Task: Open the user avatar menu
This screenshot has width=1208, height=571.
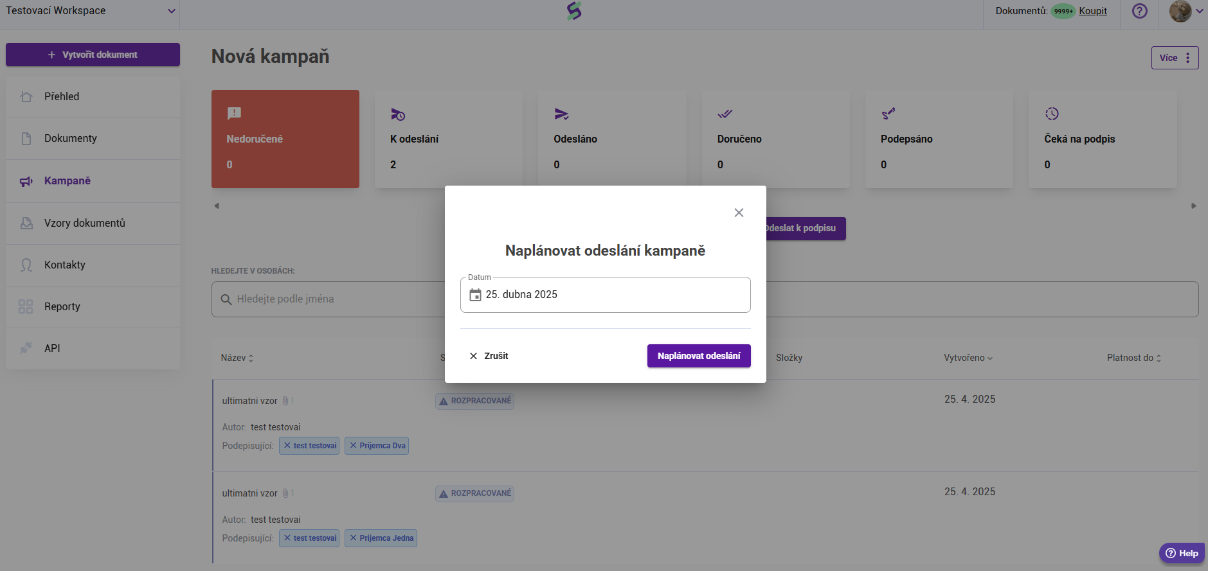Action: point(1185,11)
